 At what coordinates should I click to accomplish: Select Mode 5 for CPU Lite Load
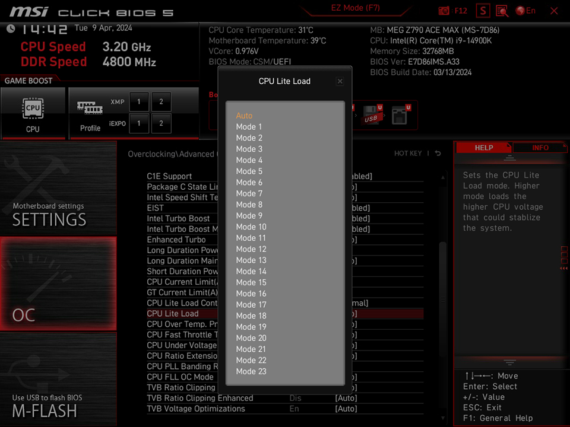(249, 171)
